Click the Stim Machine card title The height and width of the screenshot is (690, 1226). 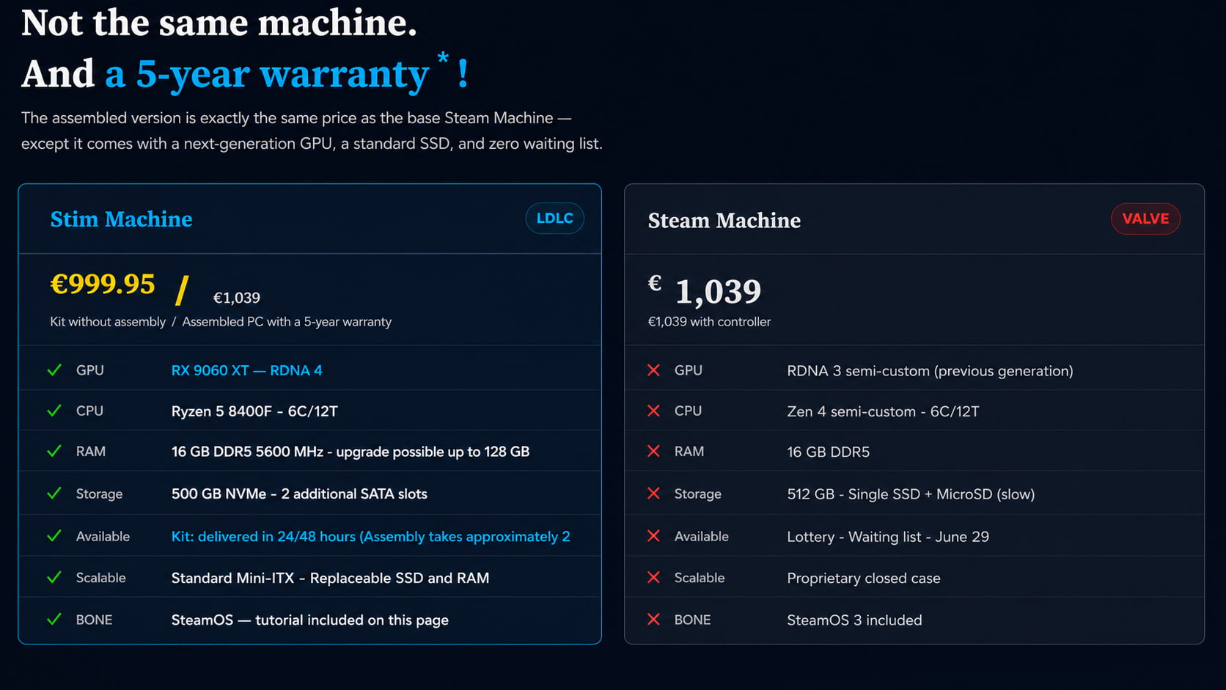pos(121,219)
